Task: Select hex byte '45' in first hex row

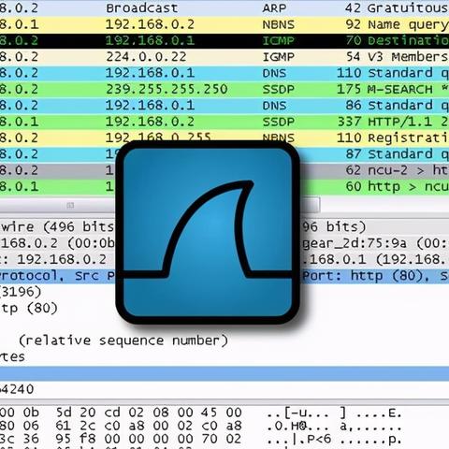Action: click(x=209, y=413)
